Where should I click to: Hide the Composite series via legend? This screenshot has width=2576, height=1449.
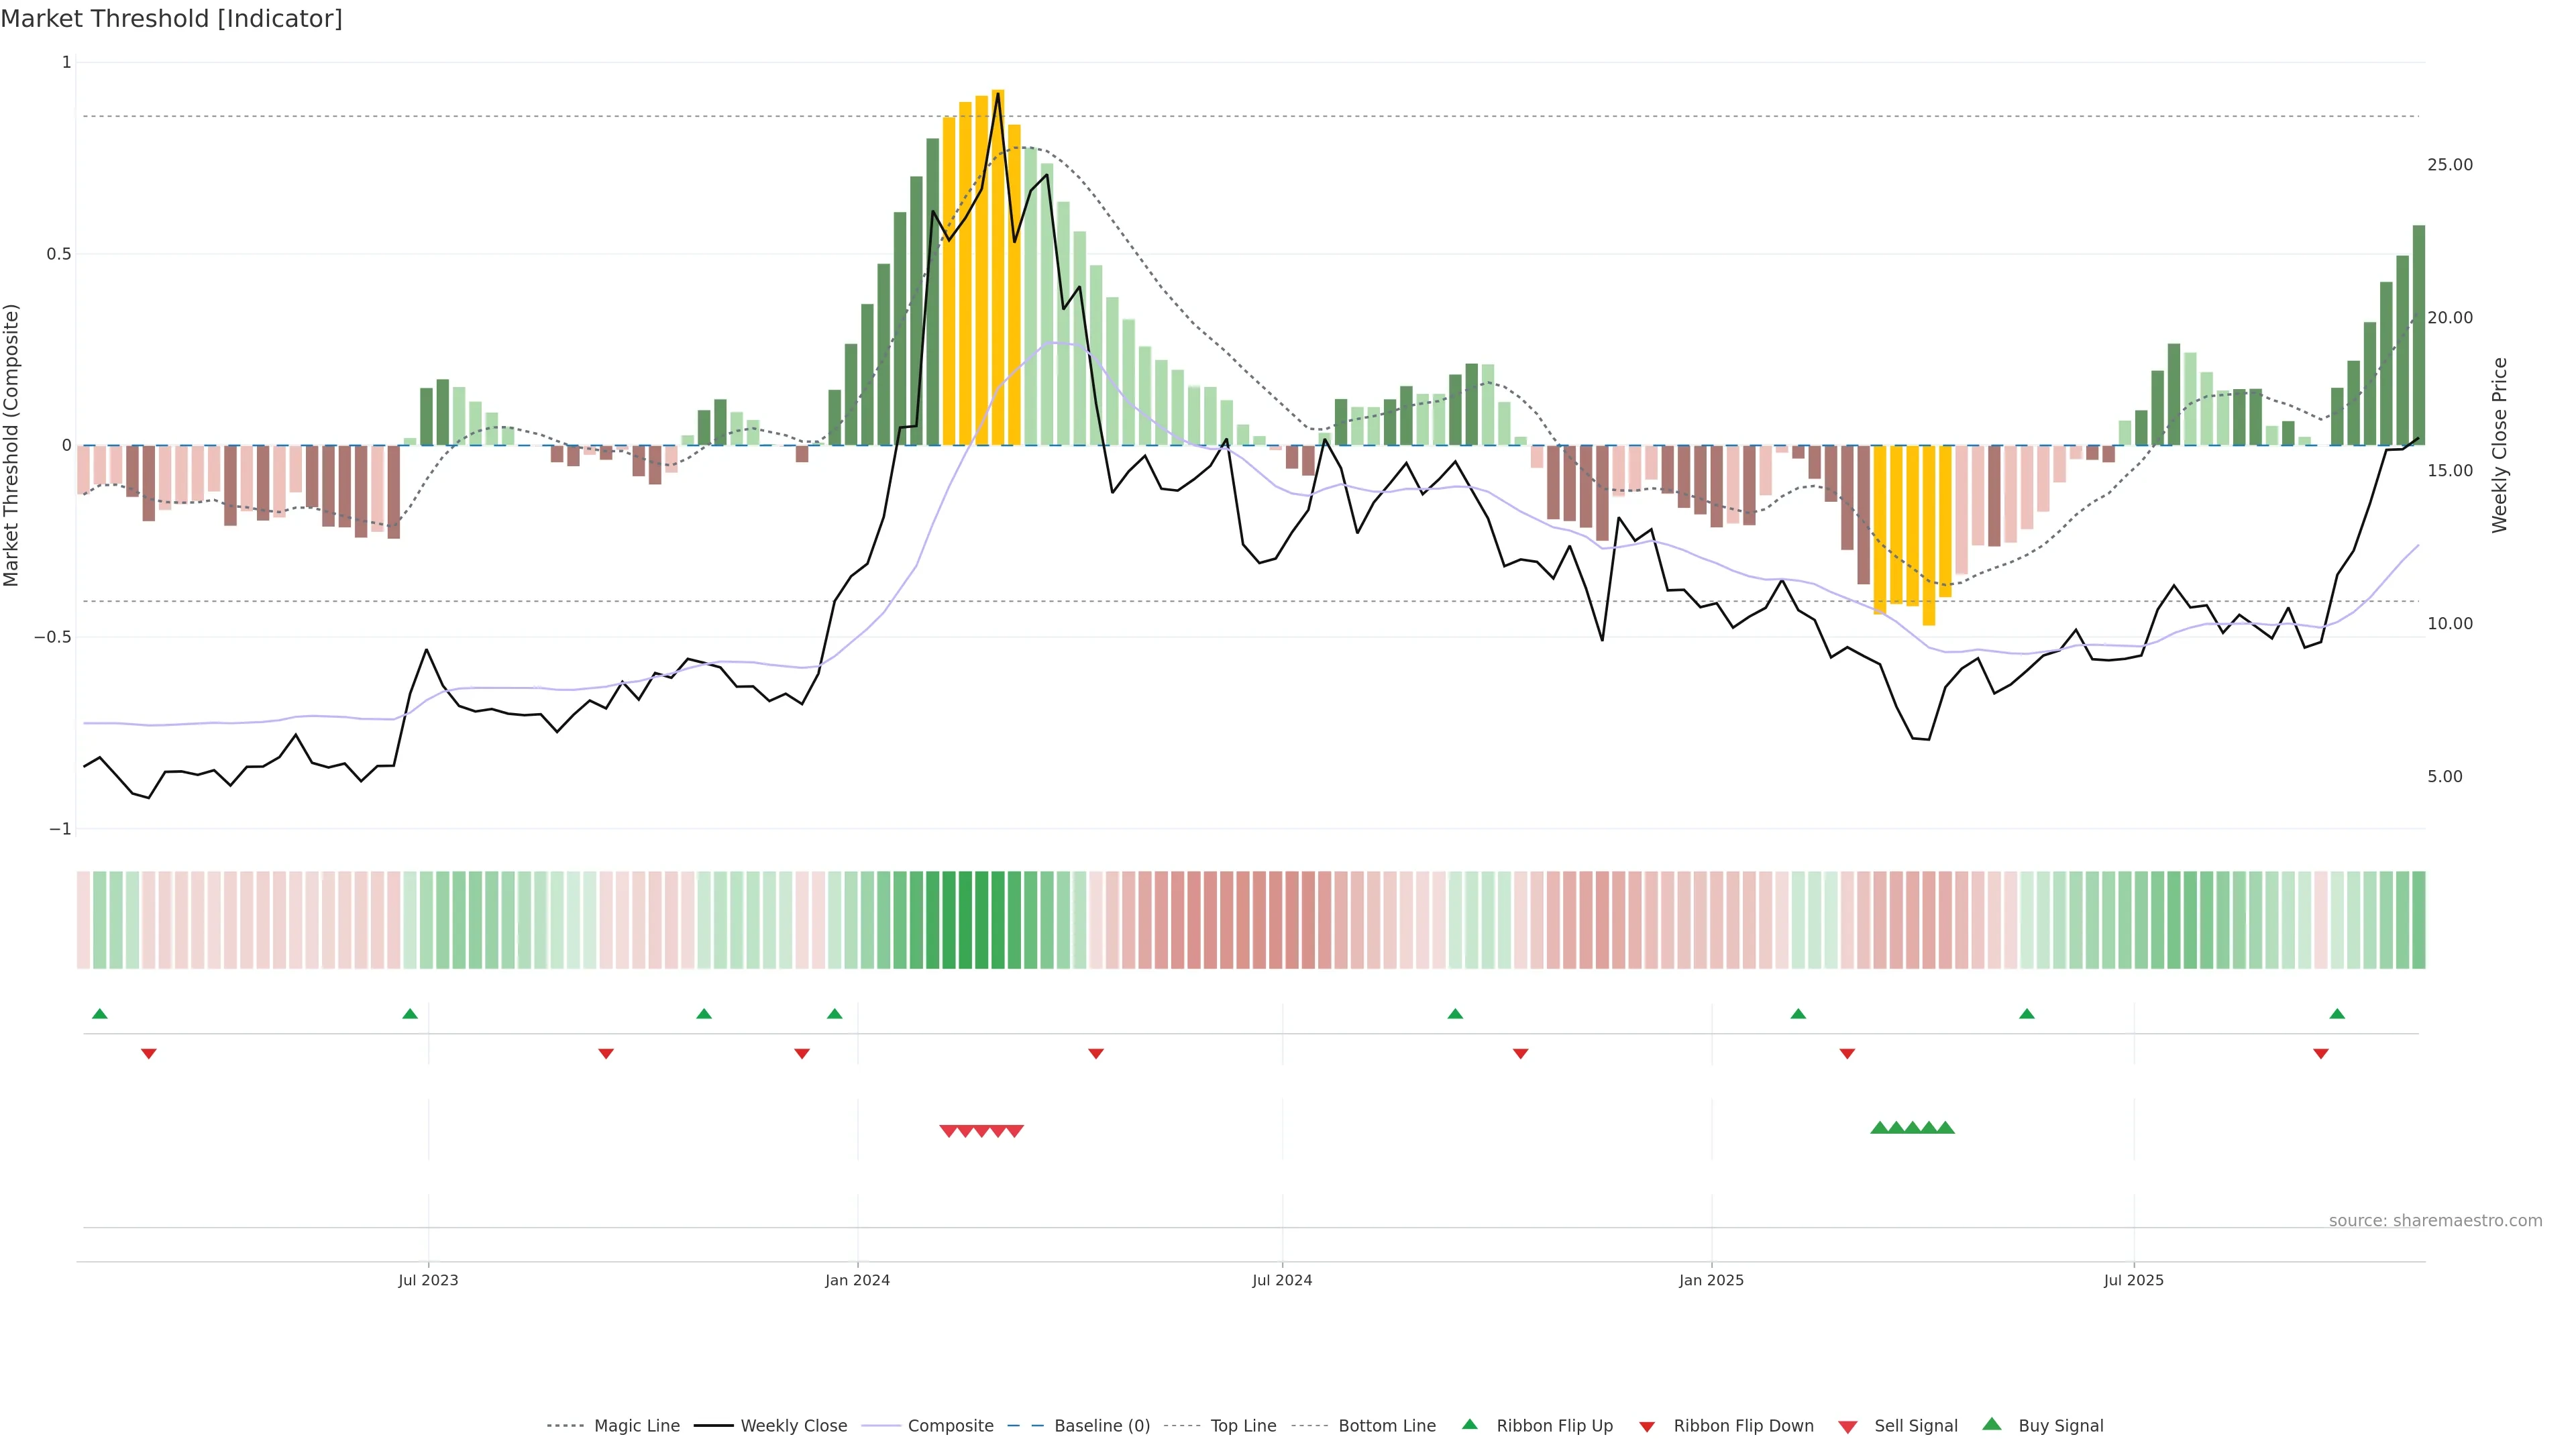tap(950, 1426)
